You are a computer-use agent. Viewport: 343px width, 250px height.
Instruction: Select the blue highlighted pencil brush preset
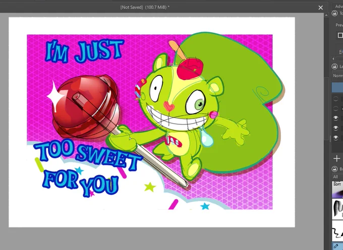tap(337, 246)
